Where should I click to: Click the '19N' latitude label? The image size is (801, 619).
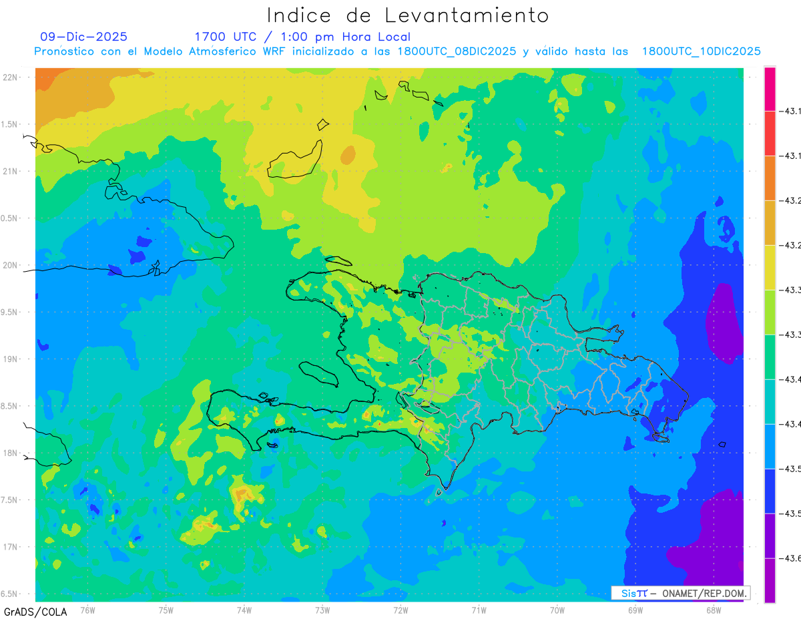[x=10, y=359]
